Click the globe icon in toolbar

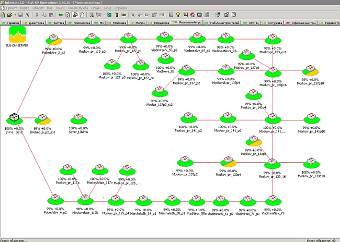point(217,15)
